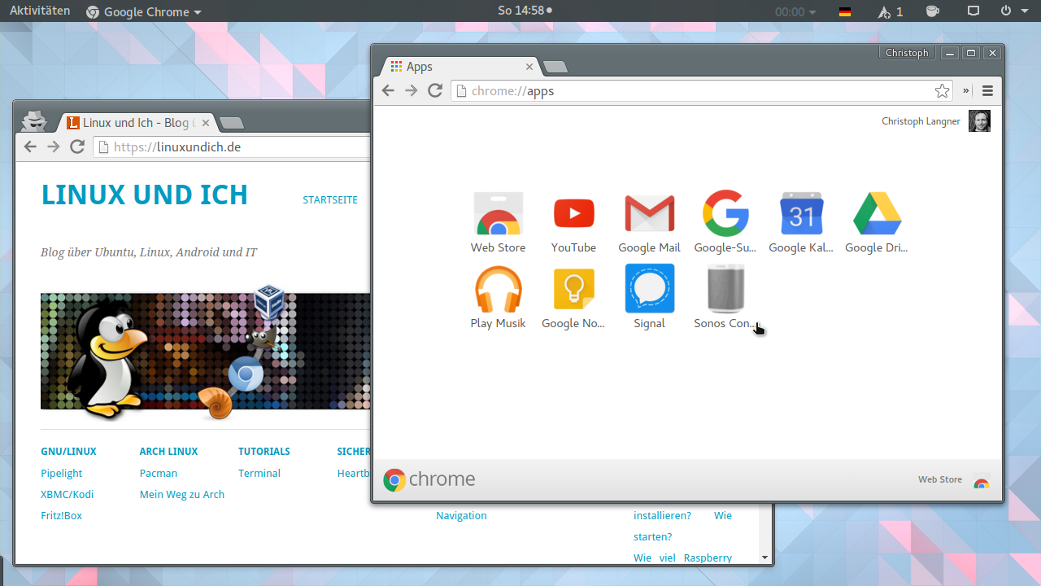Click the accessibility indicator showing 1
The height and width of the screenshot is (586, 1041).
(x=891, y=11)
